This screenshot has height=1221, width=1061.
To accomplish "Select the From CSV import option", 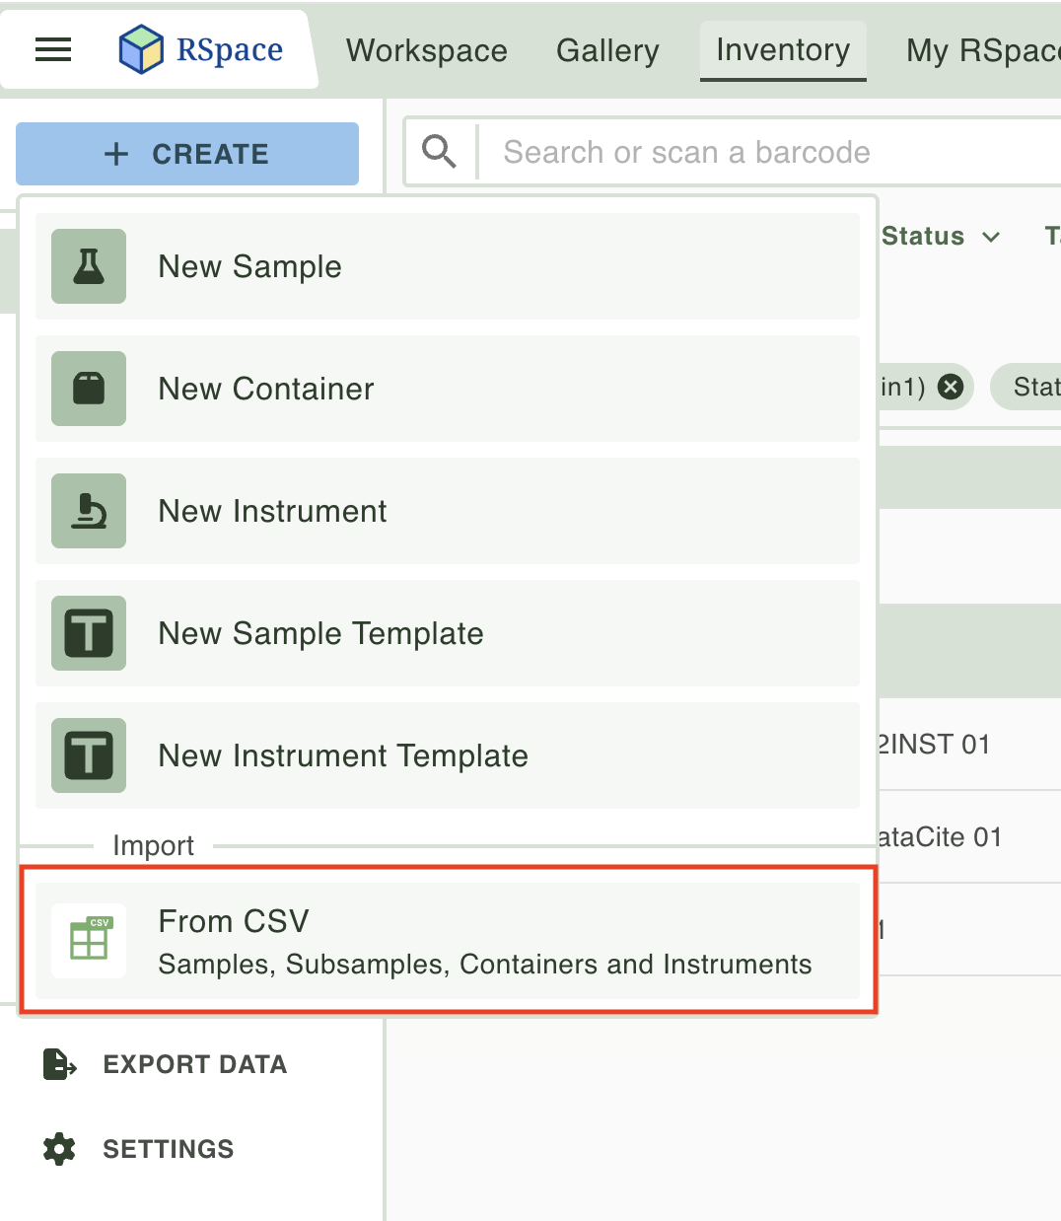I will [x=448, y=941].
